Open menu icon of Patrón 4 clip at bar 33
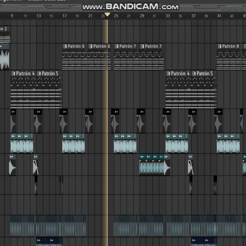Image resolution: width=246 pixels, height=246 pixels. pos(168,73)
